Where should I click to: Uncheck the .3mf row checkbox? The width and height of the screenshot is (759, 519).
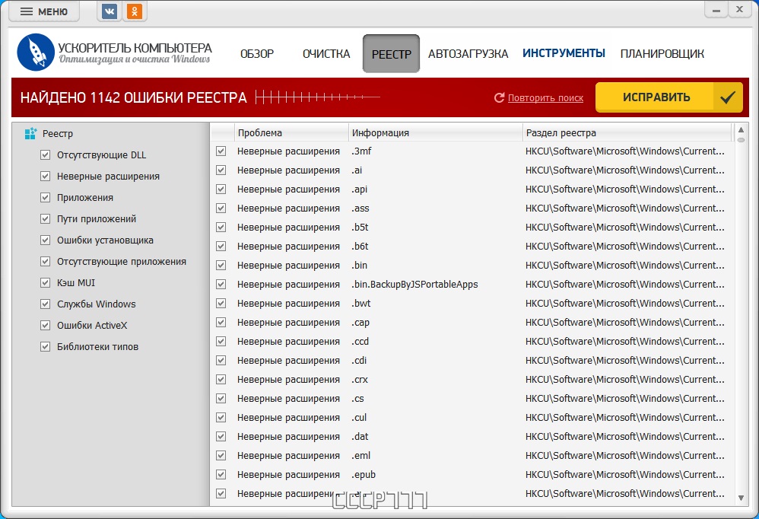click(221, 151)
